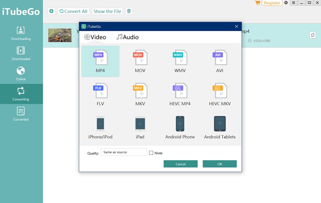Pick the iPad device preset
This screenshot has width=321, height=203.
coord(140,128)
